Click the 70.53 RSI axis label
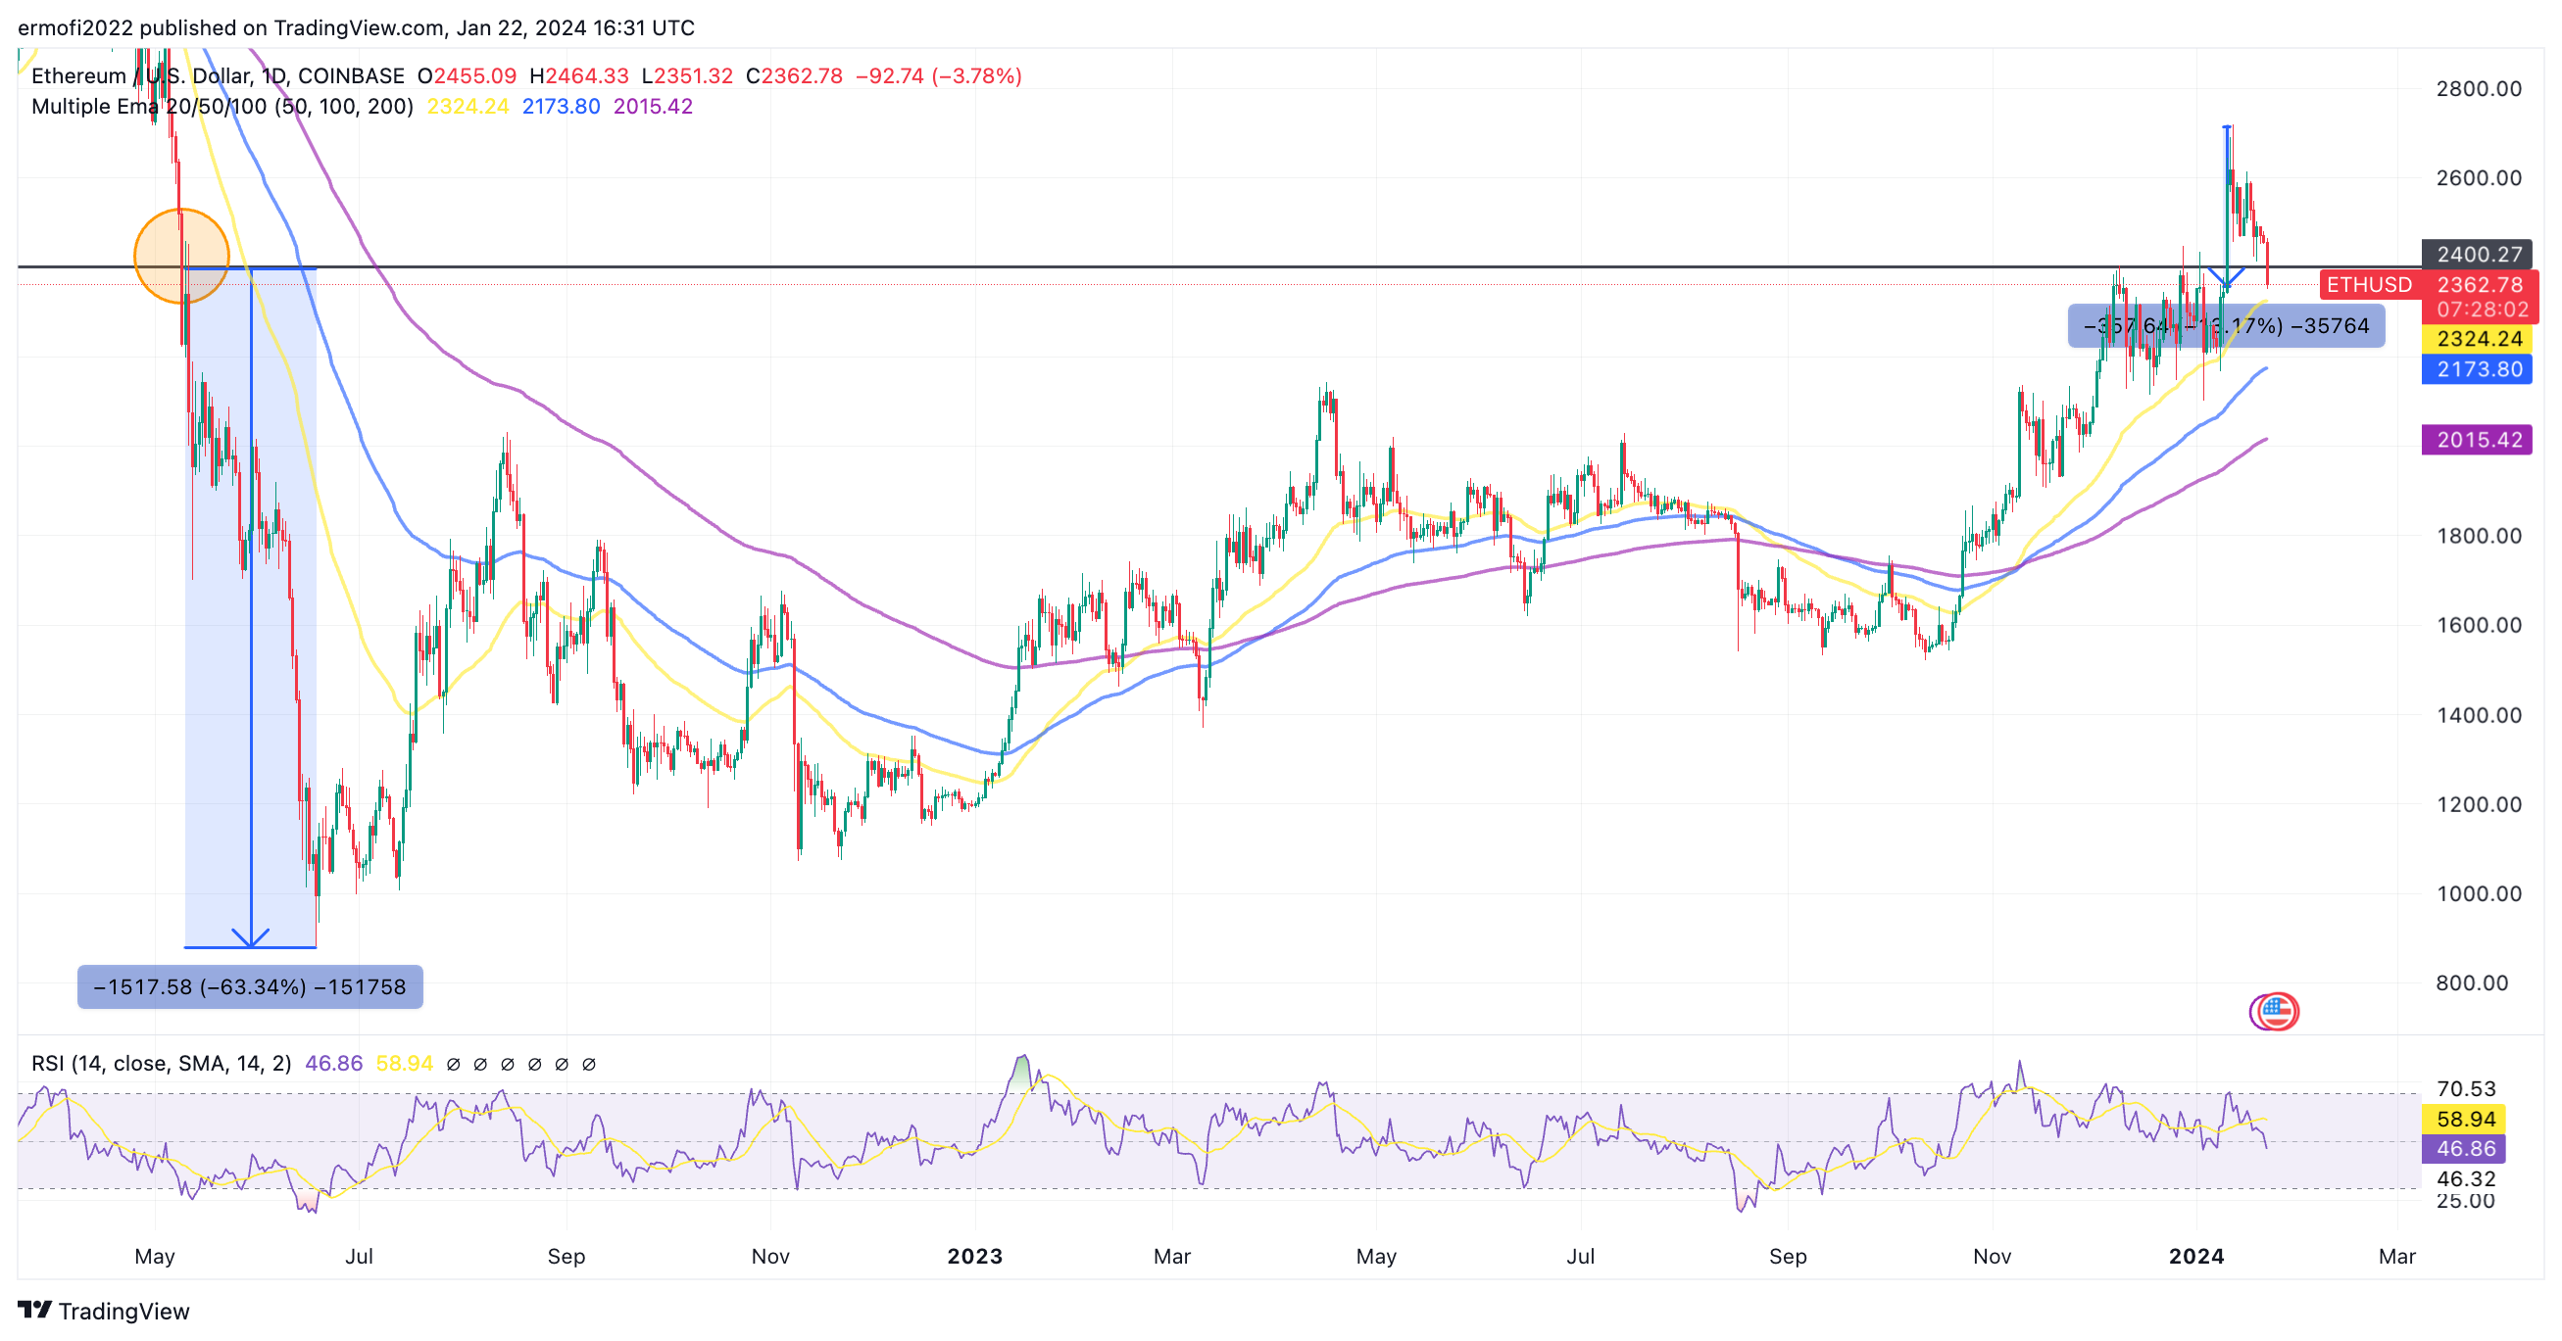 pyautogui.click(x=2466, y=1088)
